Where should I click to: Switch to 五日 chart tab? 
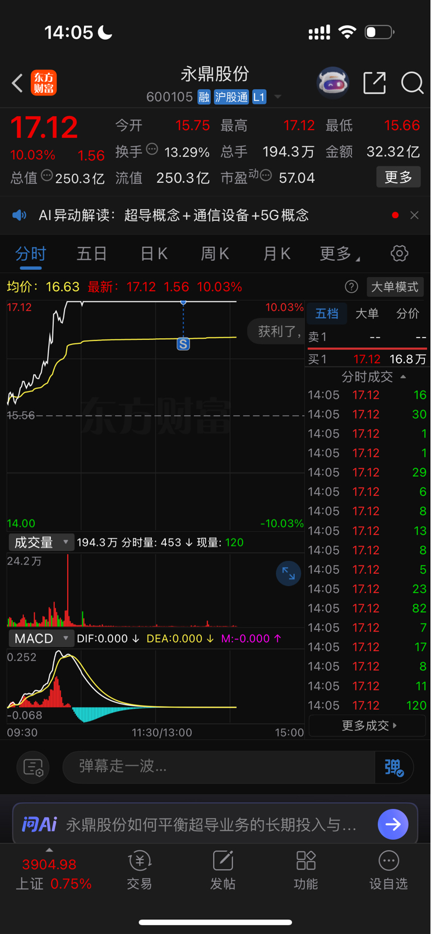[92, 254]
